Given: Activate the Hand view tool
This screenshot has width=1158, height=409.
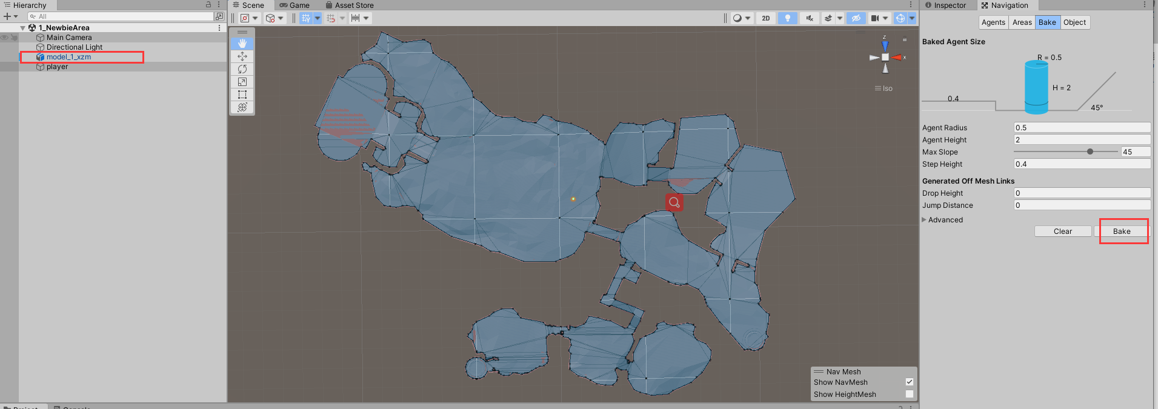Looking at the screenshot, I should click(x=242, y=44).
